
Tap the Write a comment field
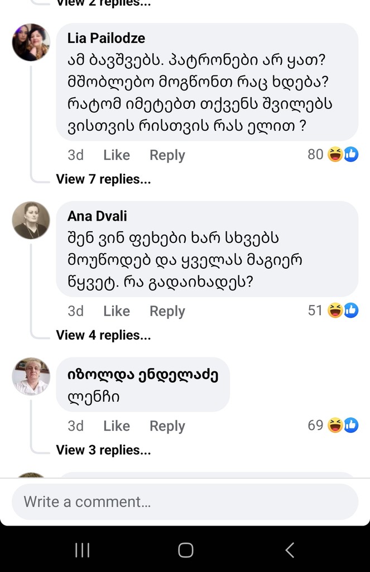coord(185,502)
